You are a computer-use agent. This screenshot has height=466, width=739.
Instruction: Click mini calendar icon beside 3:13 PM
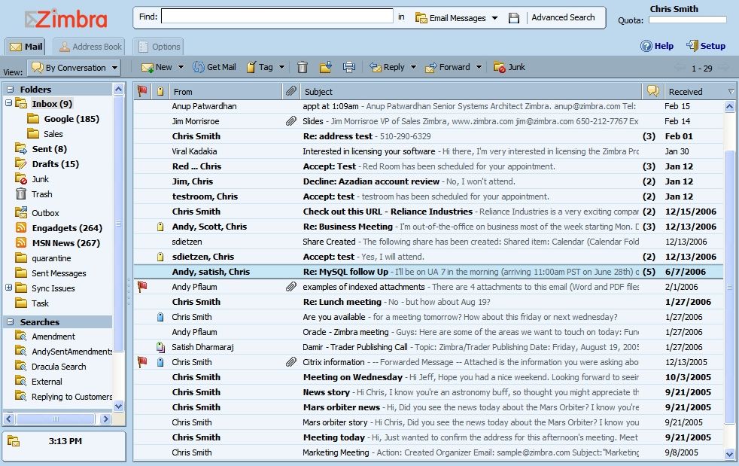[14, 441]
